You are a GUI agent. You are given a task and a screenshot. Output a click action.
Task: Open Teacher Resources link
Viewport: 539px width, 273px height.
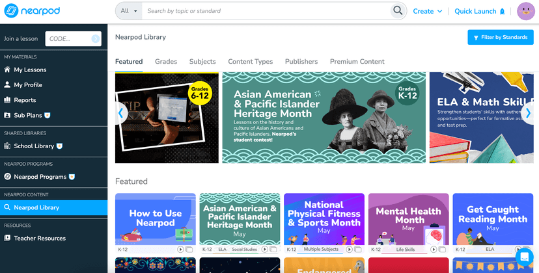click(x=40, y=238)
